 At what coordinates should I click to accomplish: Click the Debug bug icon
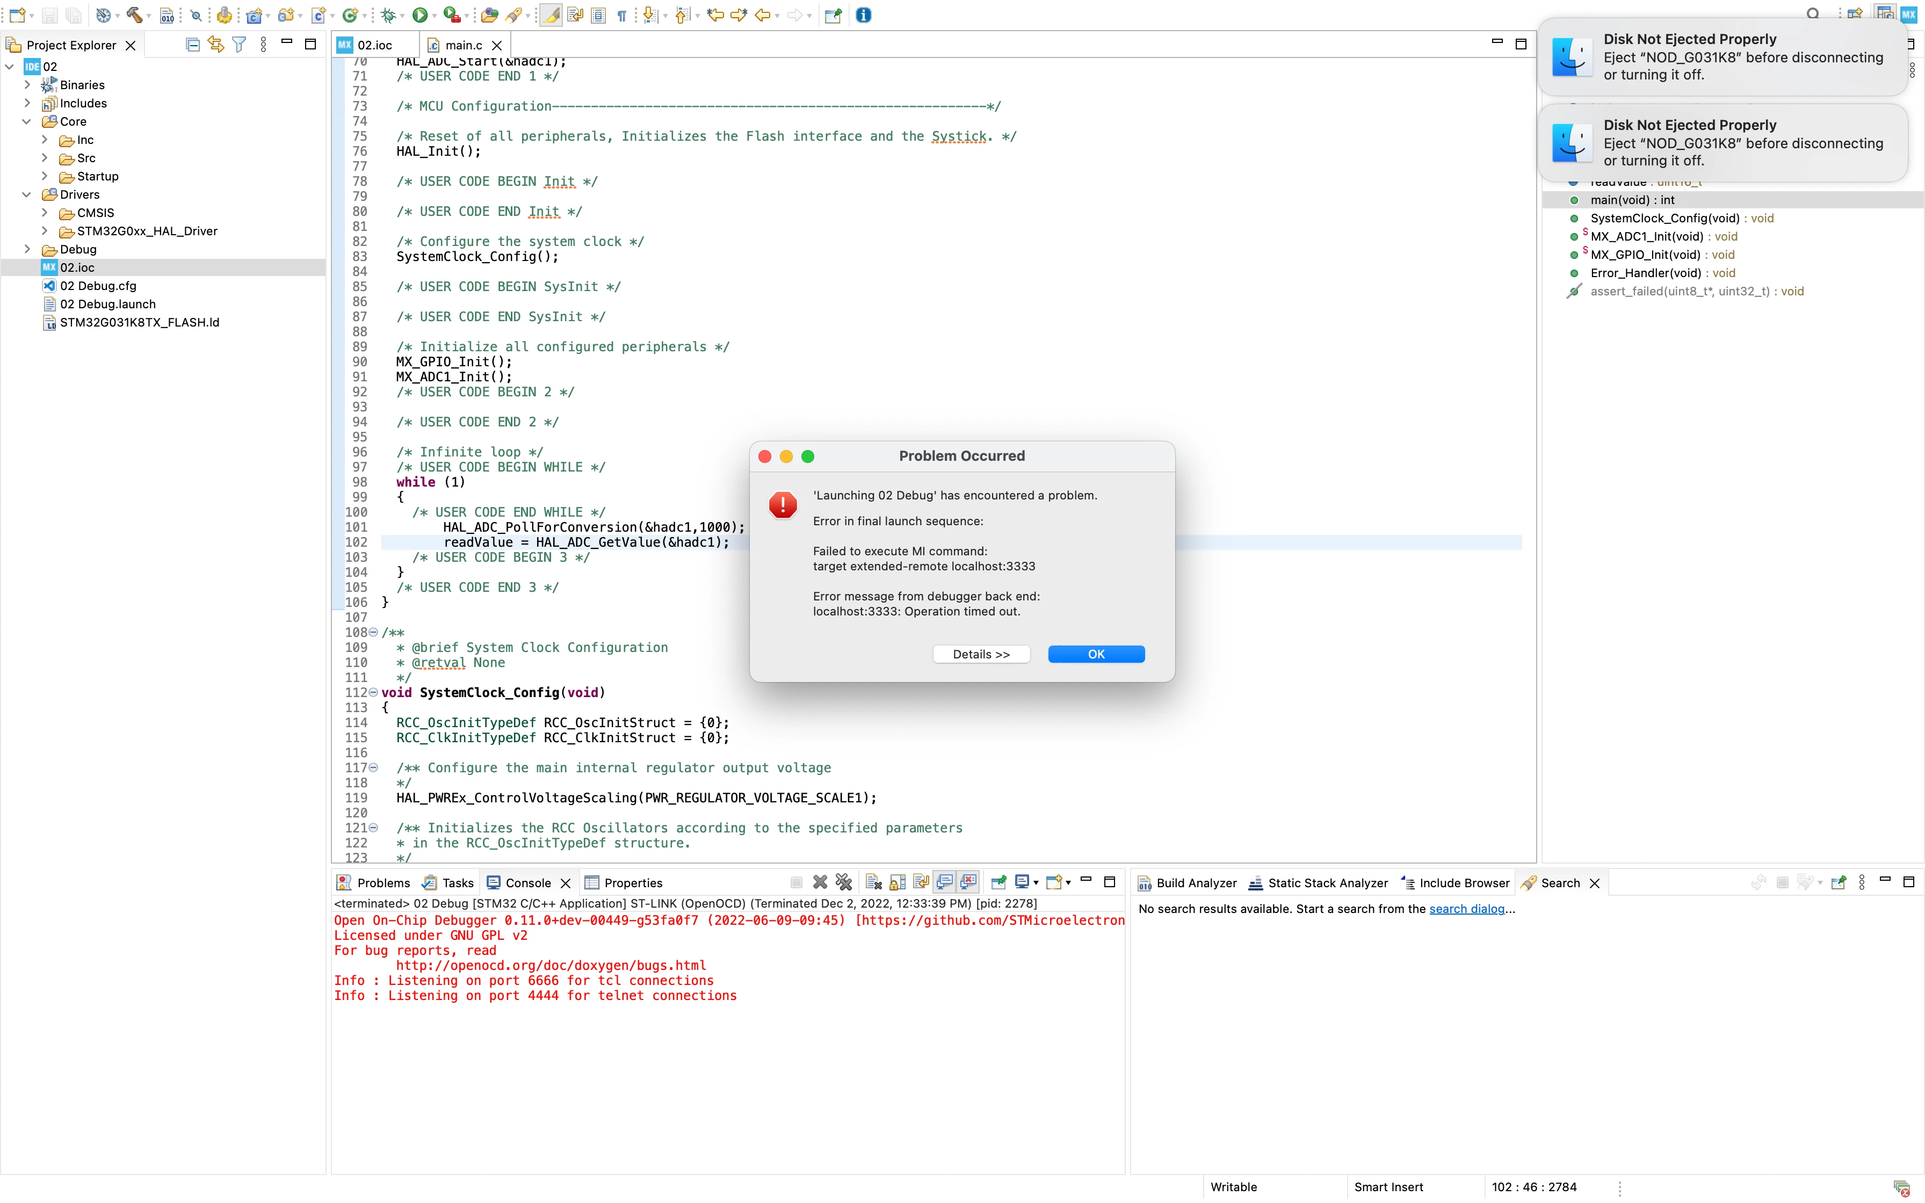coord(388,15)
